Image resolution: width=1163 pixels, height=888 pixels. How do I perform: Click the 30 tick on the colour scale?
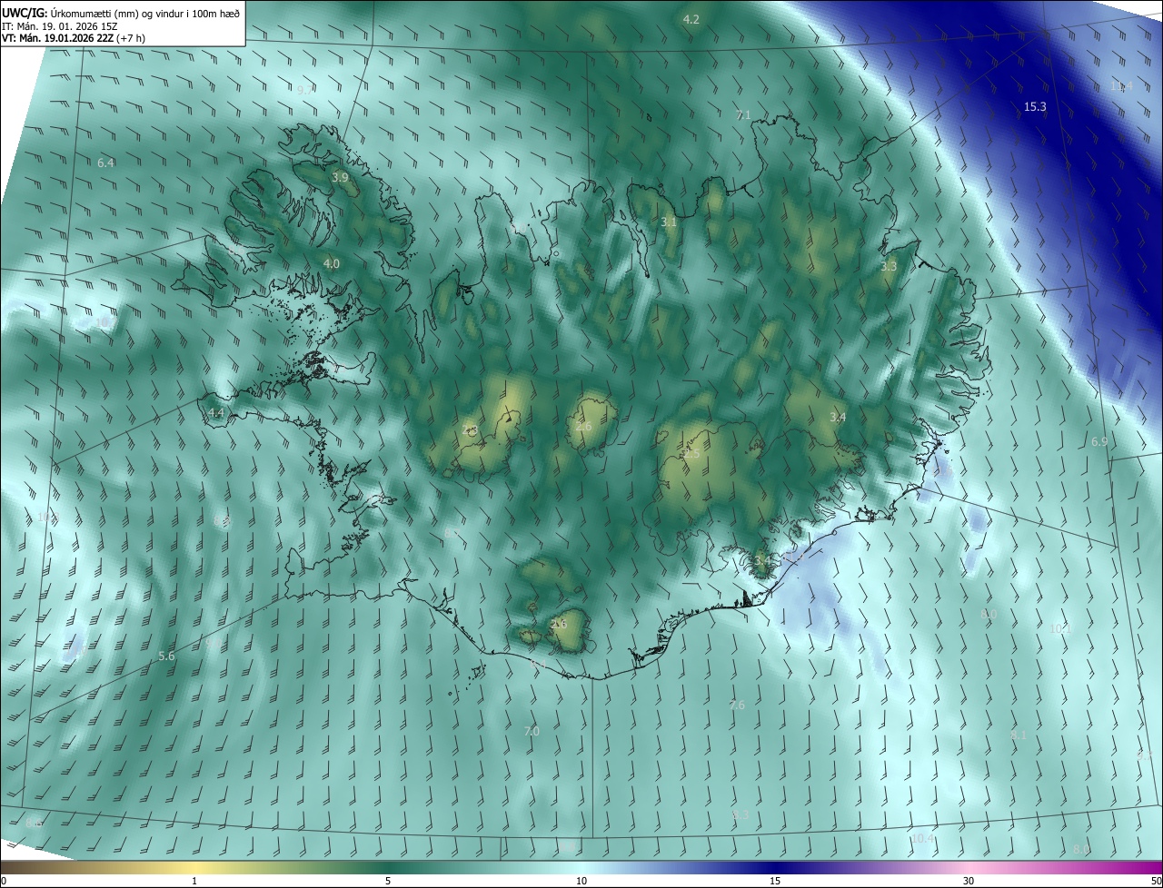tap(969, 881)
